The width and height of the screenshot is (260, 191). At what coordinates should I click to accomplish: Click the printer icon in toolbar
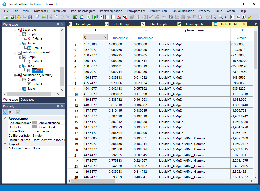(x=44, y=17)
